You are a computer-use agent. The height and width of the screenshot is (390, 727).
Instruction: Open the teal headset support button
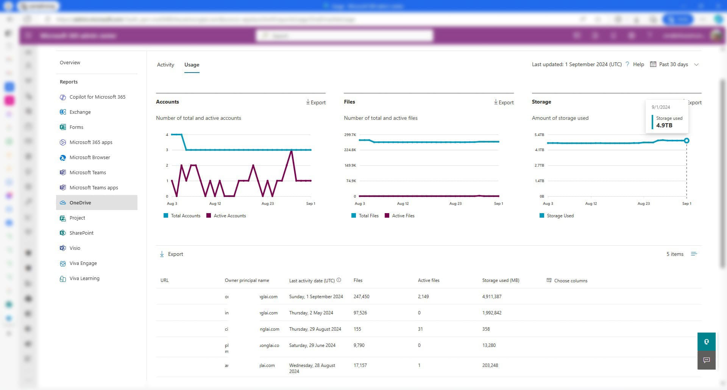[x=707, y=342]
